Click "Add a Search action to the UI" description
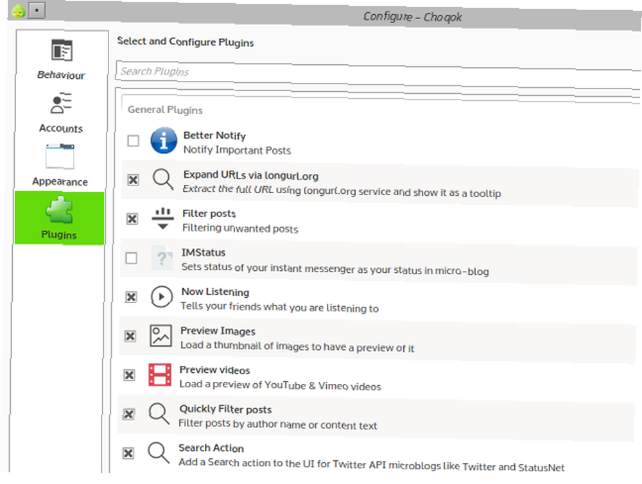The image size is (642, 484). point(371,464)
